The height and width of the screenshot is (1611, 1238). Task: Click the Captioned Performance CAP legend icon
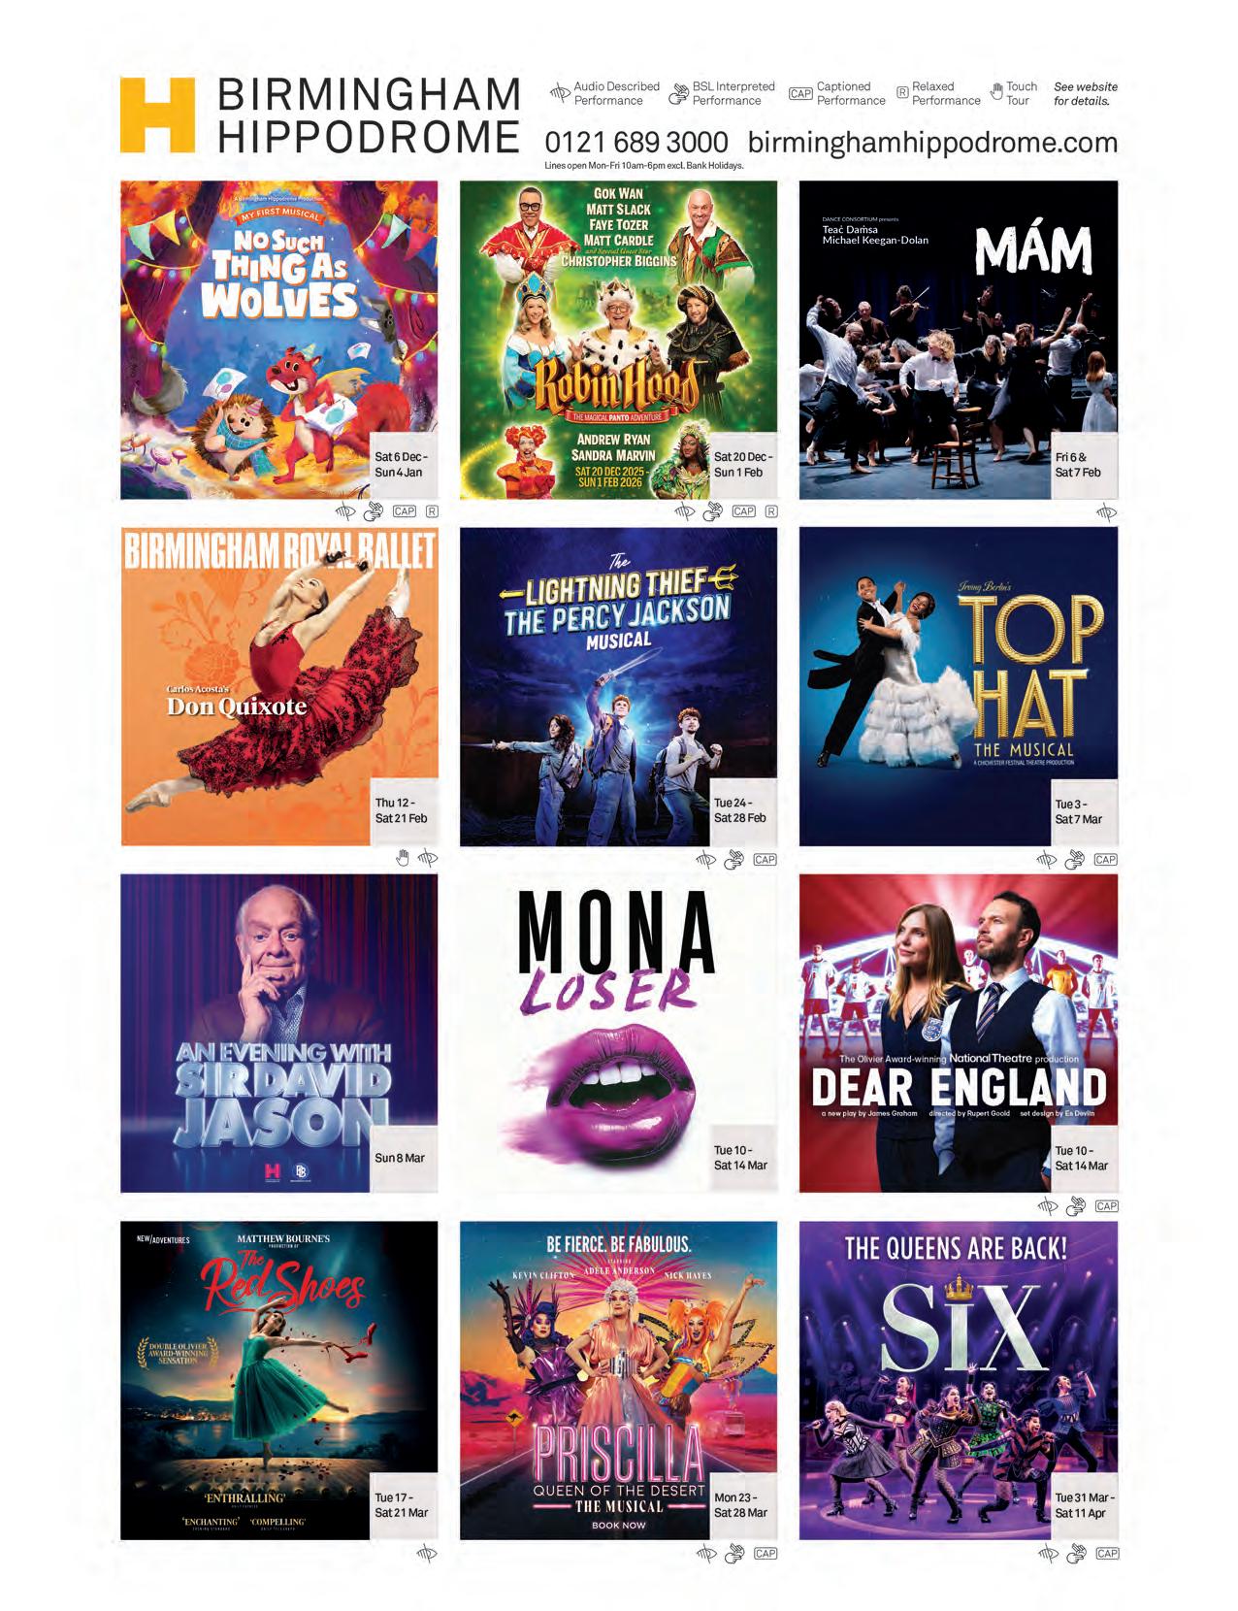pos(800,94)
